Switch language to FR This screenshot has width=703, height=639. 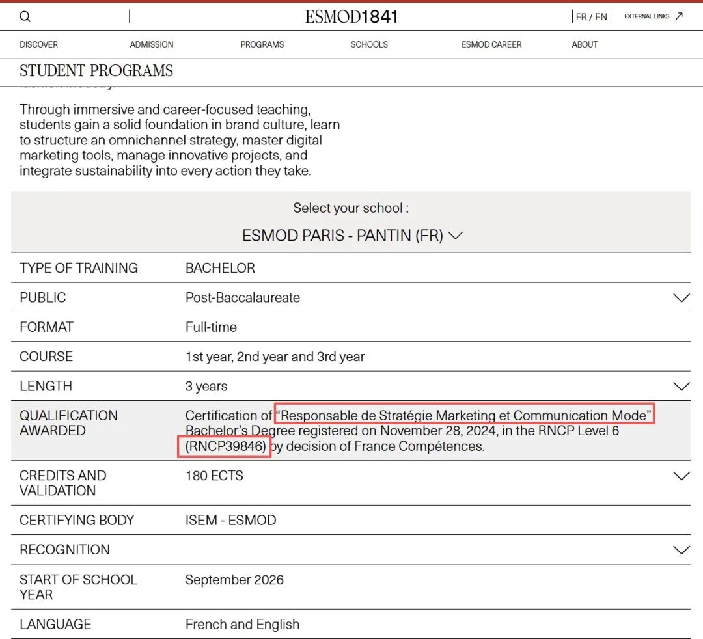click(581, 17)
